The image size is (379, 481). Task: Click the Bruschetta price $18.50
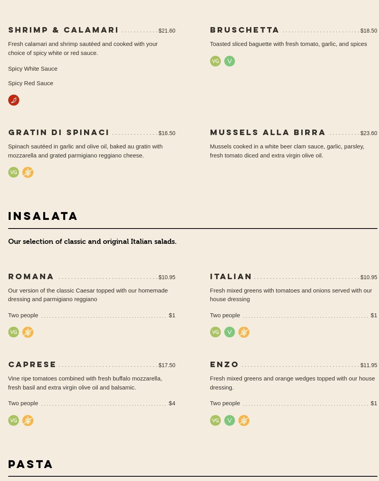pyautogui.click(x=368, y=31)
